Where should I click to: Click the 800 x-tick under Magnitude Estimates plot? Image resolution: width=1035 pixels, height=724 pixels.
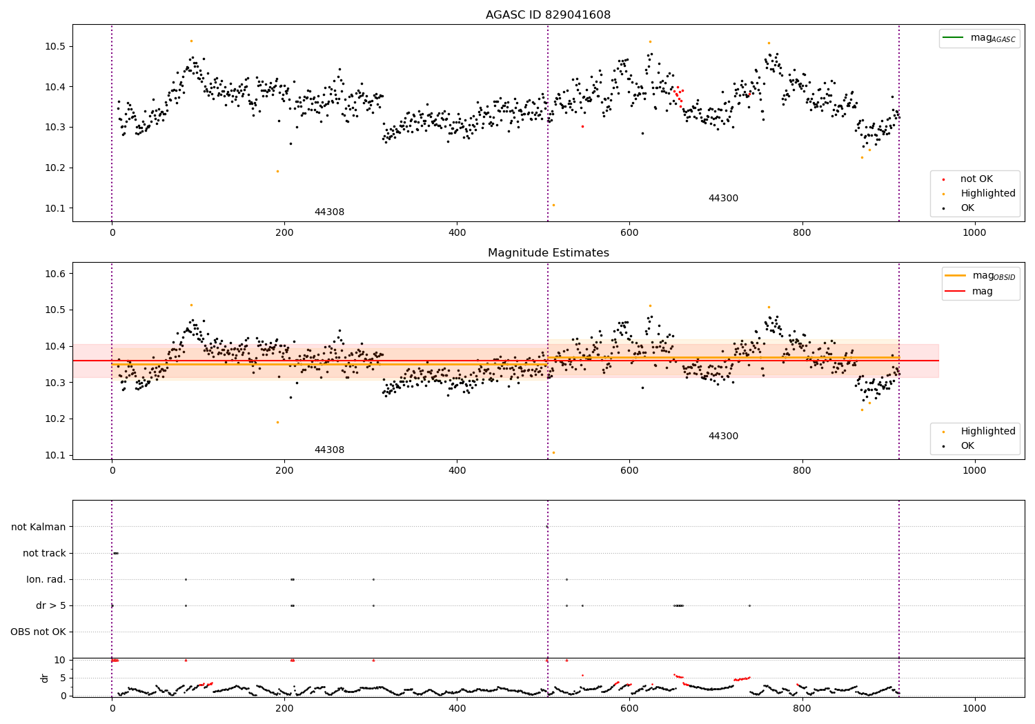(x=802, y=471)
